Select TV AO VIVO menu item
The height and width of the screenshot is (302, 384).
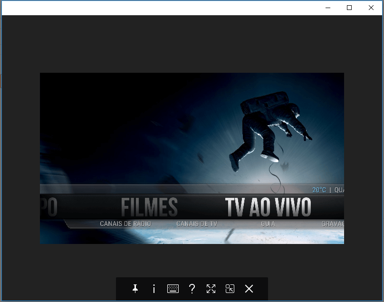click(268, 207)
